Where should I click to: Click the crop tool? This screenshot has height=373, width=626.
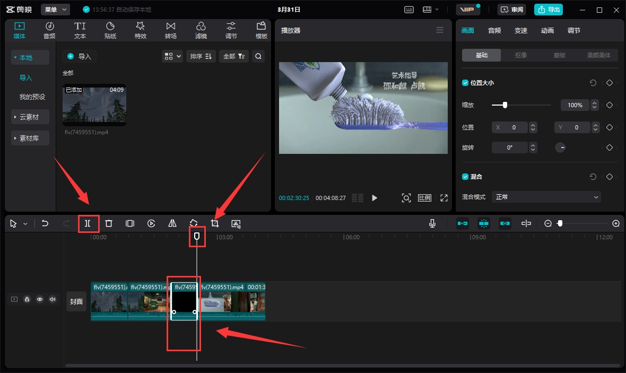(215, 223)
